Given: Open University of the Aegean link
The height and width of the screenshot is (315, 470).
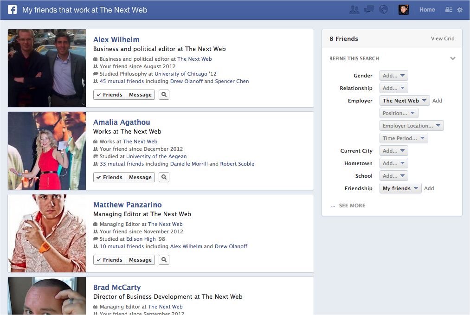Looking at the screenshot, I should (x=156, y=156).
